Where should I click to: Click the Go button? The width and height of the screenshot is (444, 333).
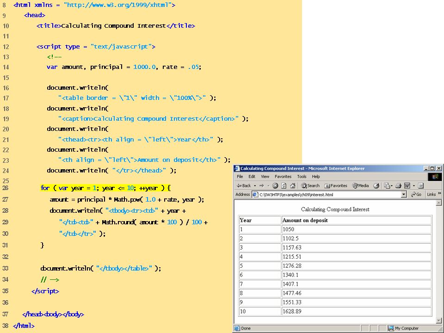tap(416, 195)
